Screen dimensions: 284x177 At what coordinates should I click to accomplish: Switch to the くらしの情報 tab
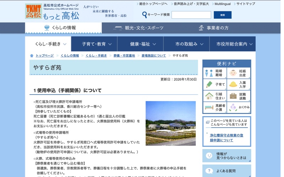click(x=64, y=28)
